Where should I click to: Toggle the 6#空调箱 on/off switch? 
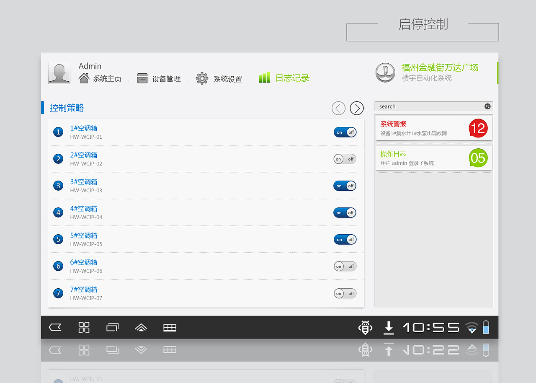[x=345, y=266]
